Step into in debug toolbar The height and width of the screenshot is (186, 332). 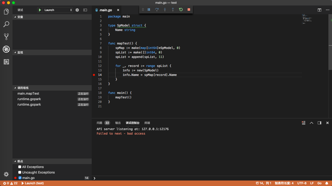click(165, 9)
